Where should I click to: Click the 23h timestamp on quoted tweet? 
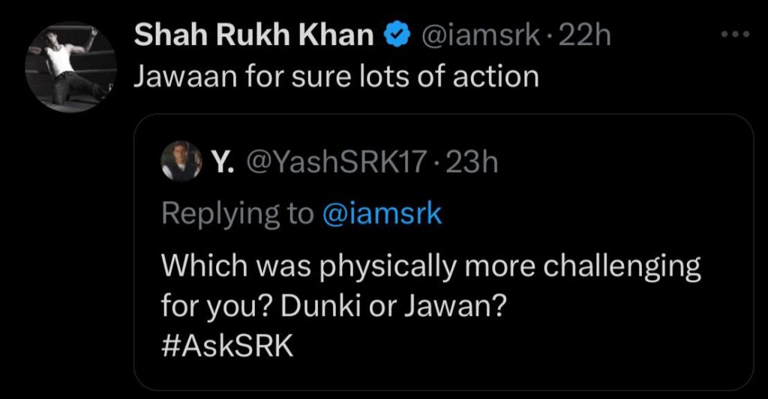click(472, 162)
